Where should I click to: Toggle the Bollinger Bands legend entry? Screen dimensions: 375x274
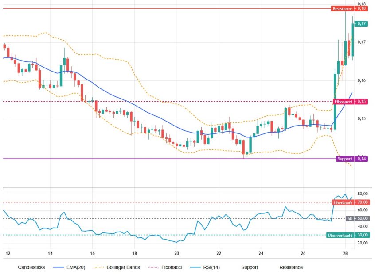point(117,267)
